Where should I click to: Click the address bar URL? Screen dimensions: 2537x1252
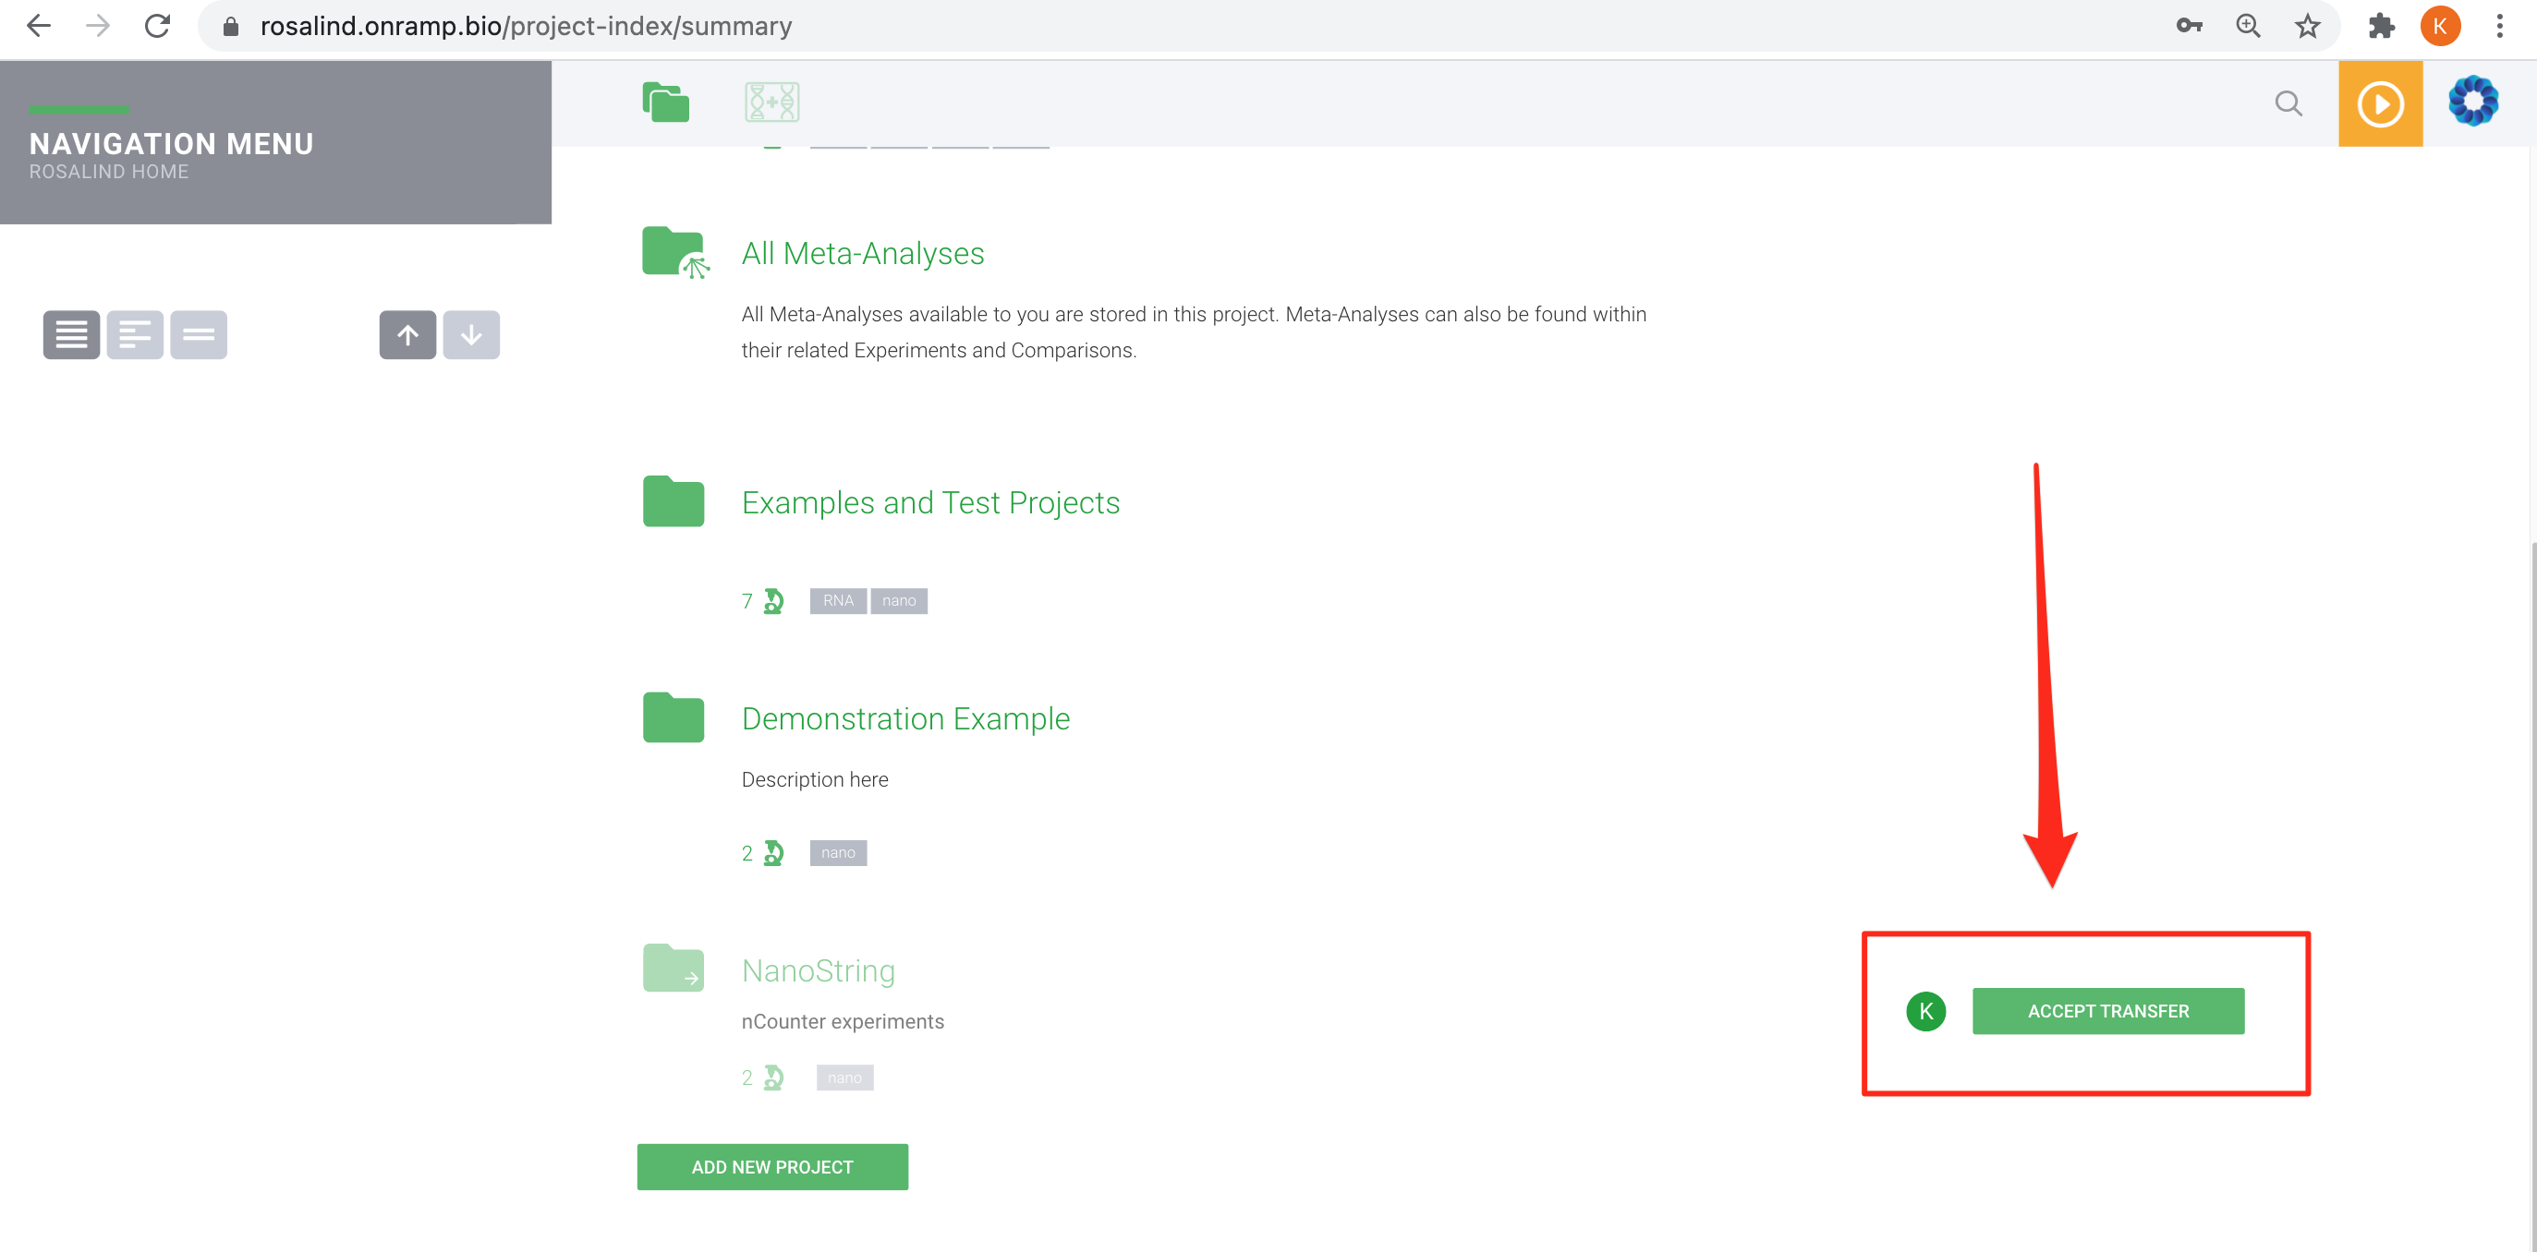pyautogui.click(x=526, y=27)
